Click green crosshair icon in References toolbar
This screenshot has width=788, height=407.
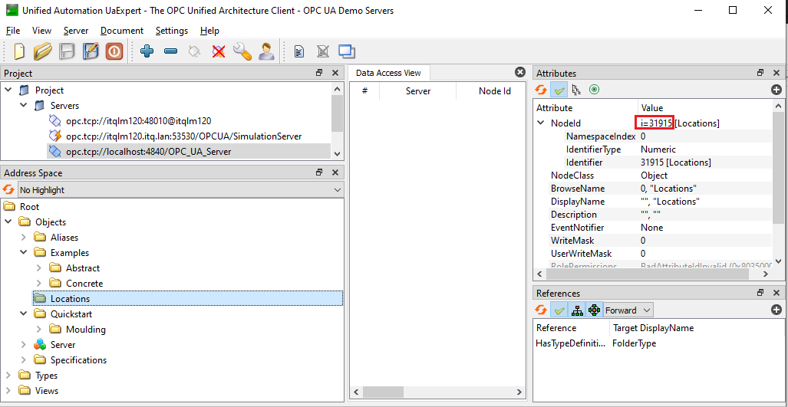tap(594, 310)
